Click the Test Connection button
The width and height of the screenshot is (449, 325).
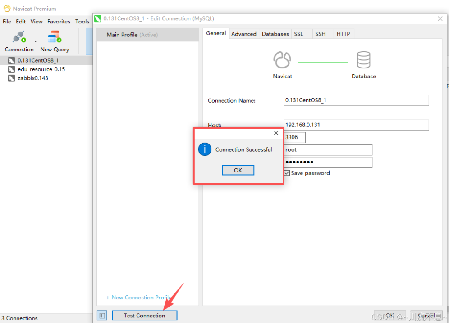point(144,316)
